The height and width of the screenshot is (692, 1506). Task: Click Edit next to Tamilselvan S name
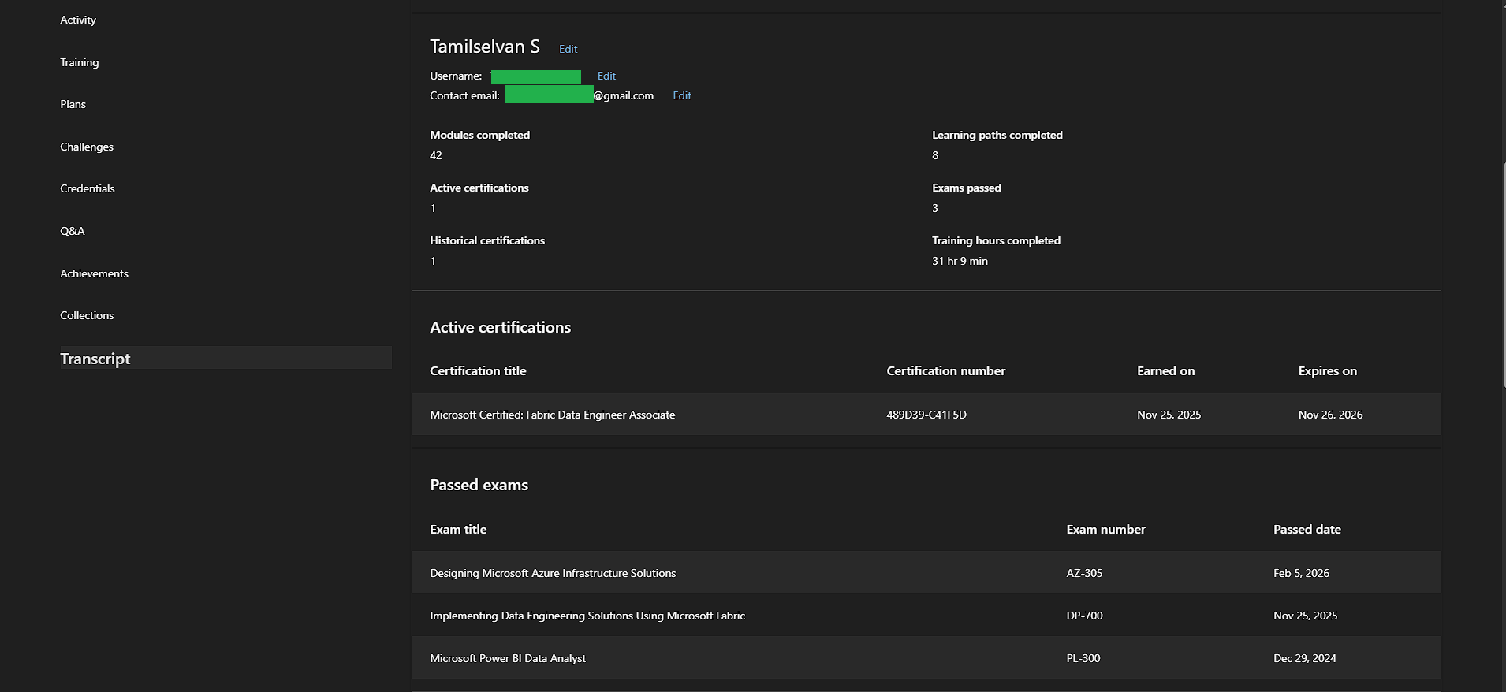pos(568,49)
